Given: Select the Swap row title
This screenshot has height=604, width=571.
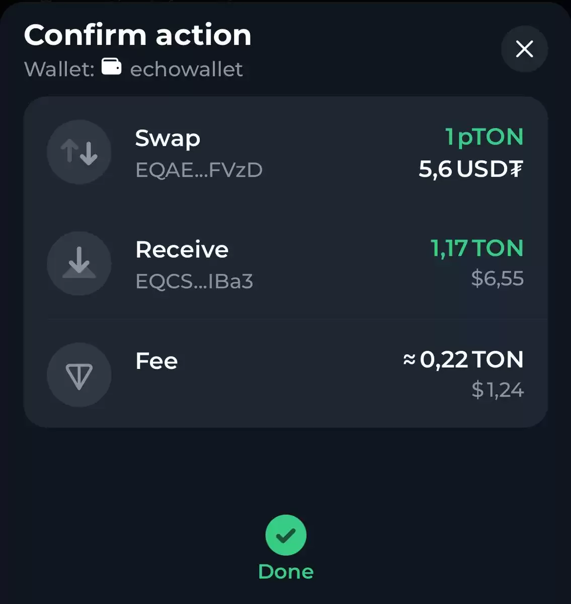Looking at the screenshot, I should click(x=168, y=138).
